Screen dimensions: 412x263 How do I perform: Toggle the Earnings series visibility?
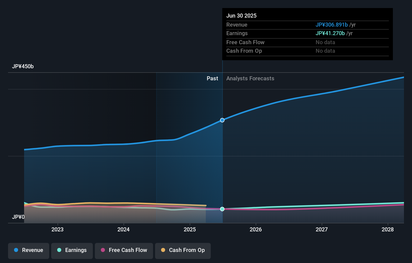[x=72, y=251]
